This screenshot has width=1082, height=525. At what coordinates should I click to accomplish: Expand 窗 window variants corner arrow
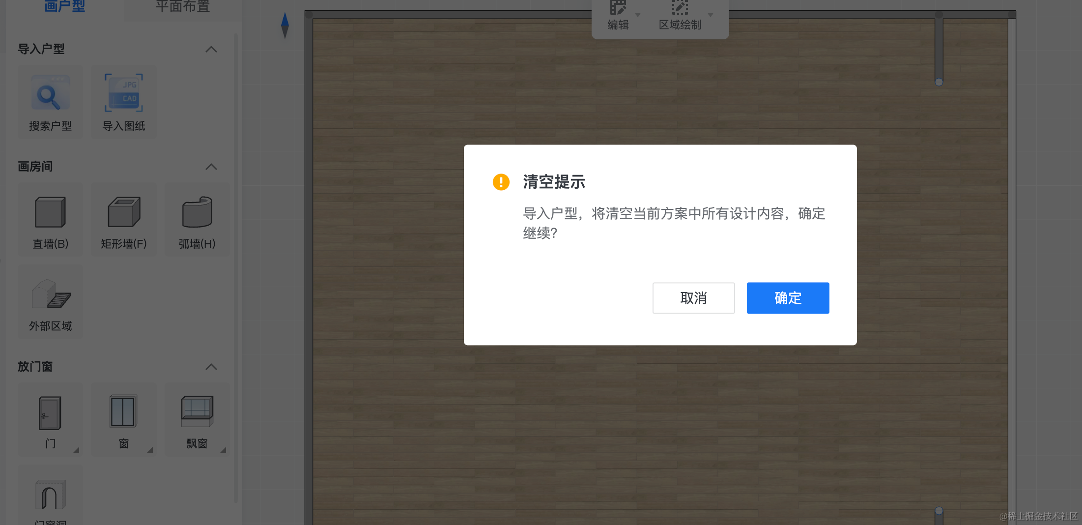[150, 450]
